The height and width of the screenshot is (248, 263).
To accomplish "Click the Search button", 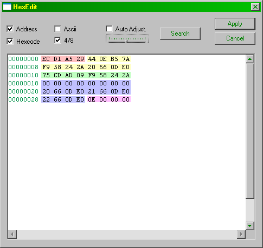I will (x=180, y=33).
